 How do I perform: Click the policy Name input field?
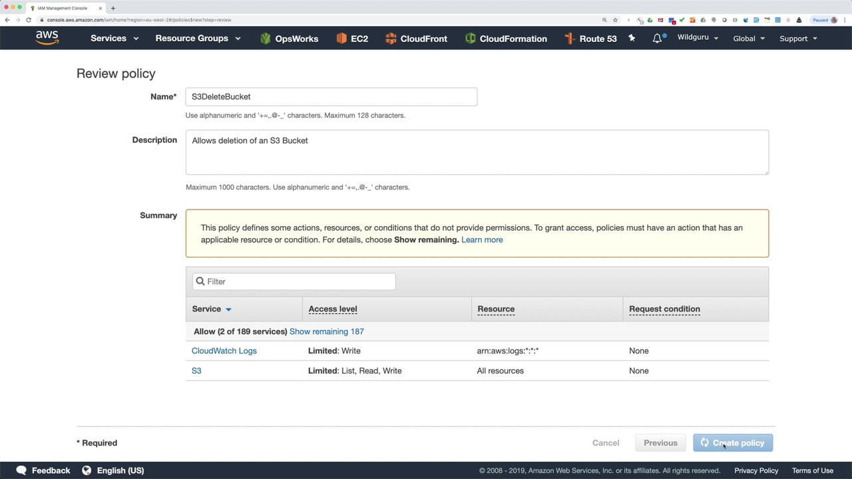(331, 96)
